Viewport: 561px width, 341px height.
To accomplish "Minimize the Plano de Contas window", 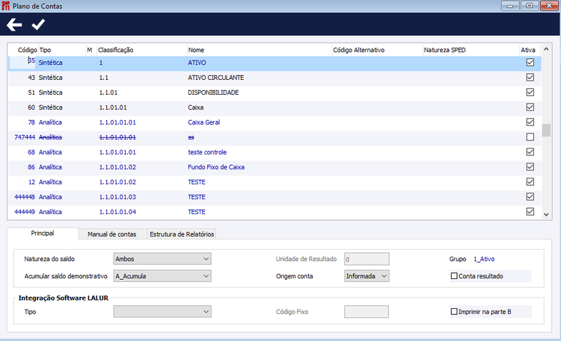I will (510, 6).
